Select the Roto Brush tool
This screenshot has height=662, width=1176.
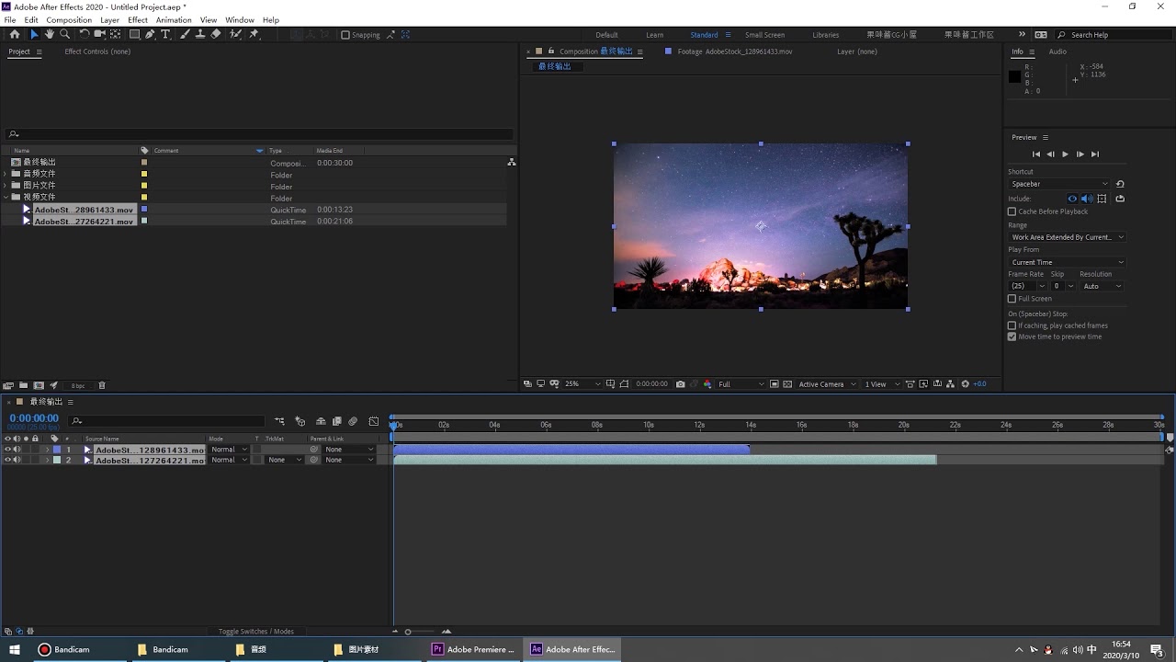[x=236, y=34]
